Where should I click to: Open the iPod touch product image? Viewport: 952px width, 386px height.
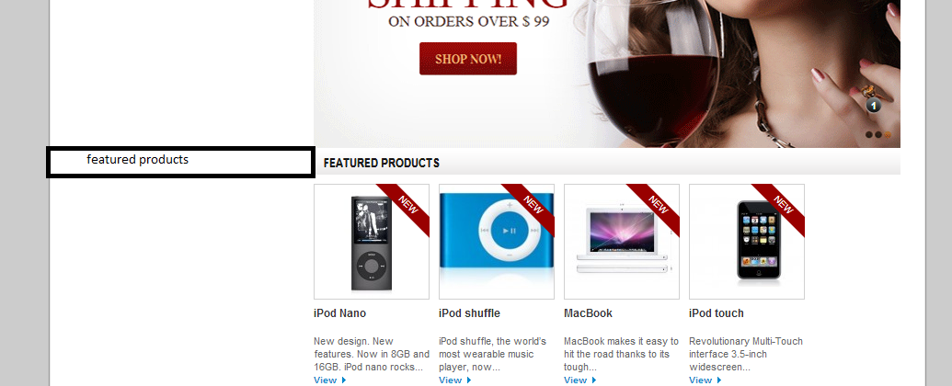click(747, 242)
